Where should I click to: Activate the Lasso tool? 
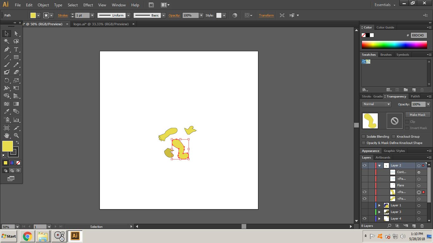[16, 41]
